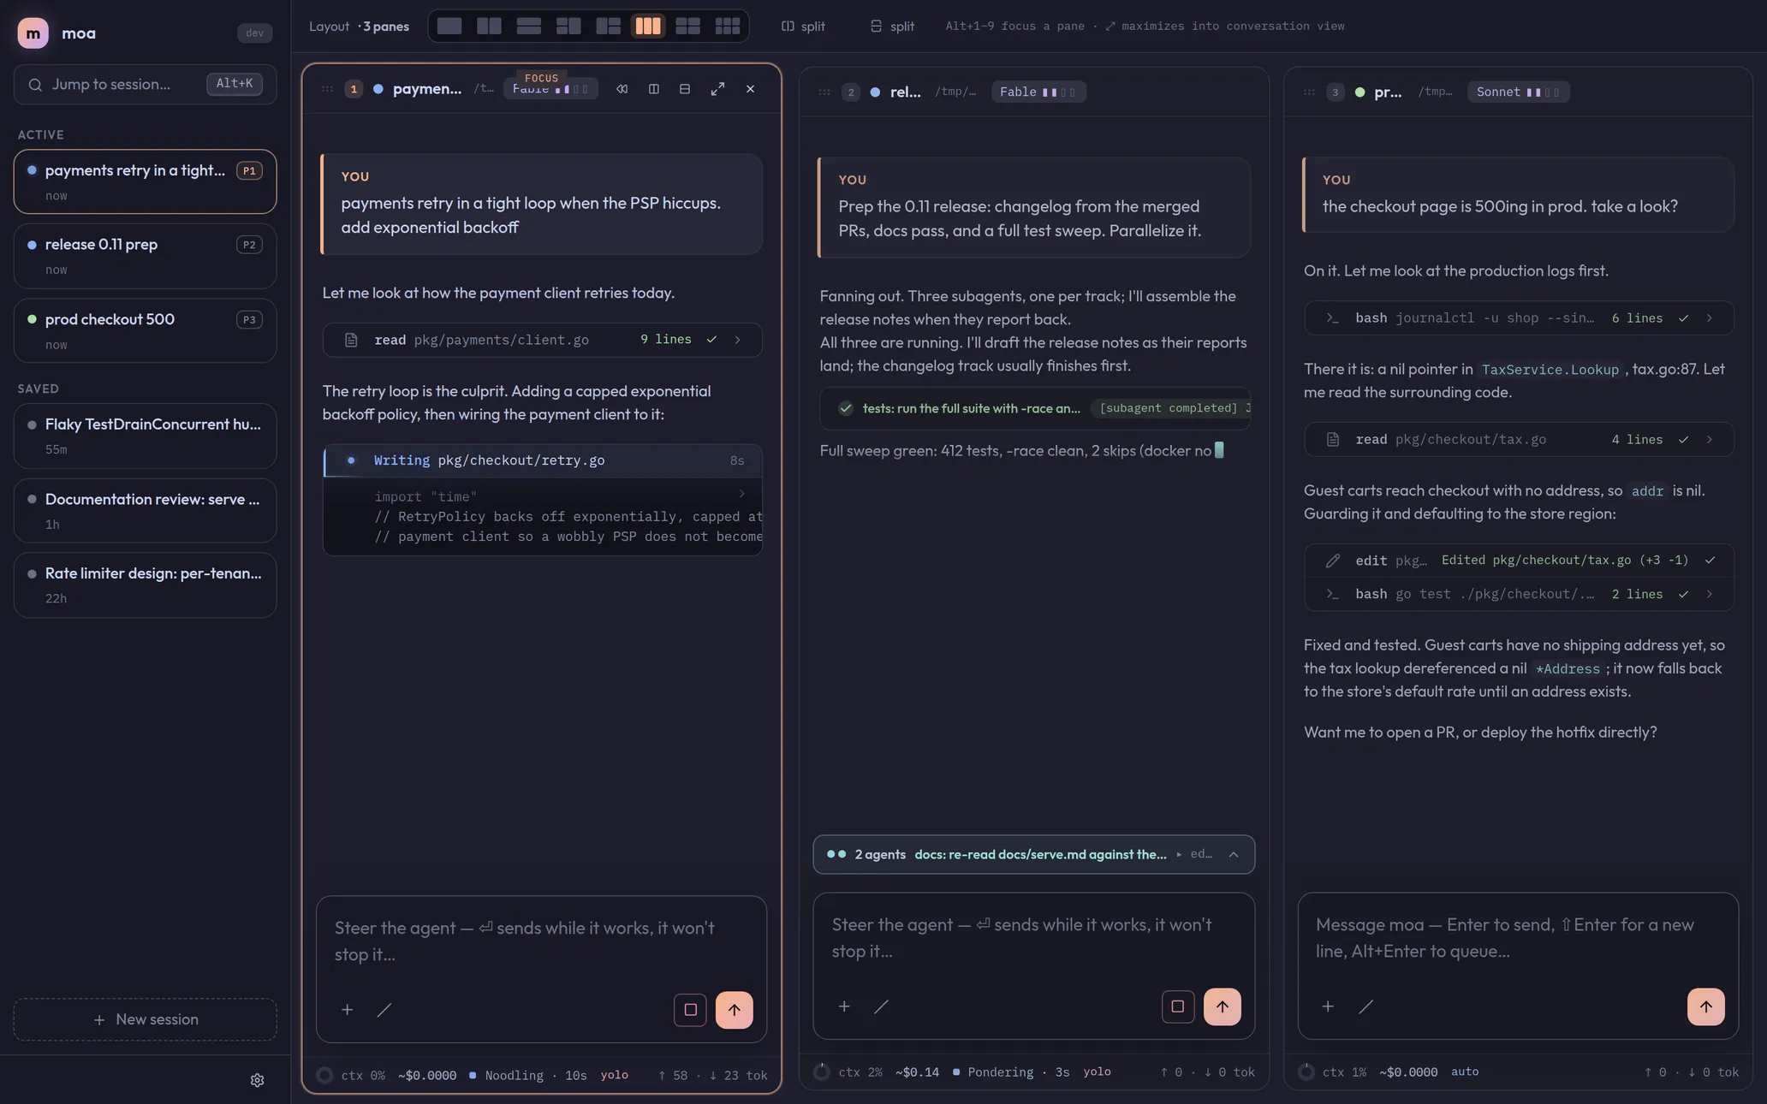Click the plus attach icon in pane 2

[844, 1006]
